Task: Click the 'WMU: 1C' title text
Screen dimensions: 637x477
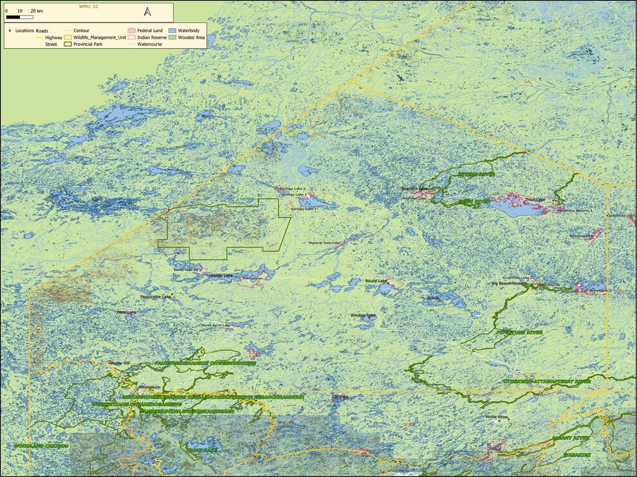Action: click(89, 6)
